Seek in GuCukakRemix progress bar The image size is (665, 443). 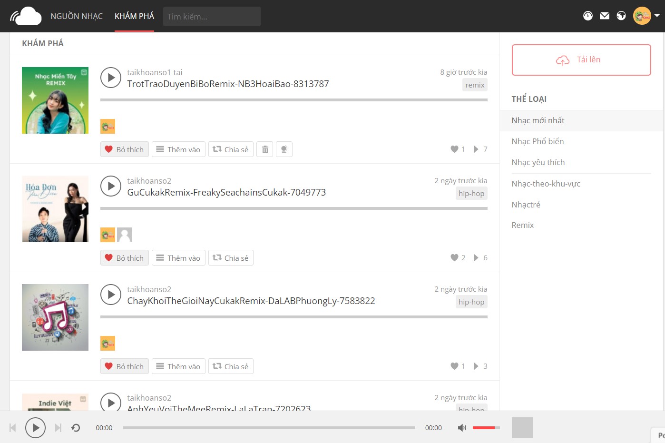[x=294, y=208]
